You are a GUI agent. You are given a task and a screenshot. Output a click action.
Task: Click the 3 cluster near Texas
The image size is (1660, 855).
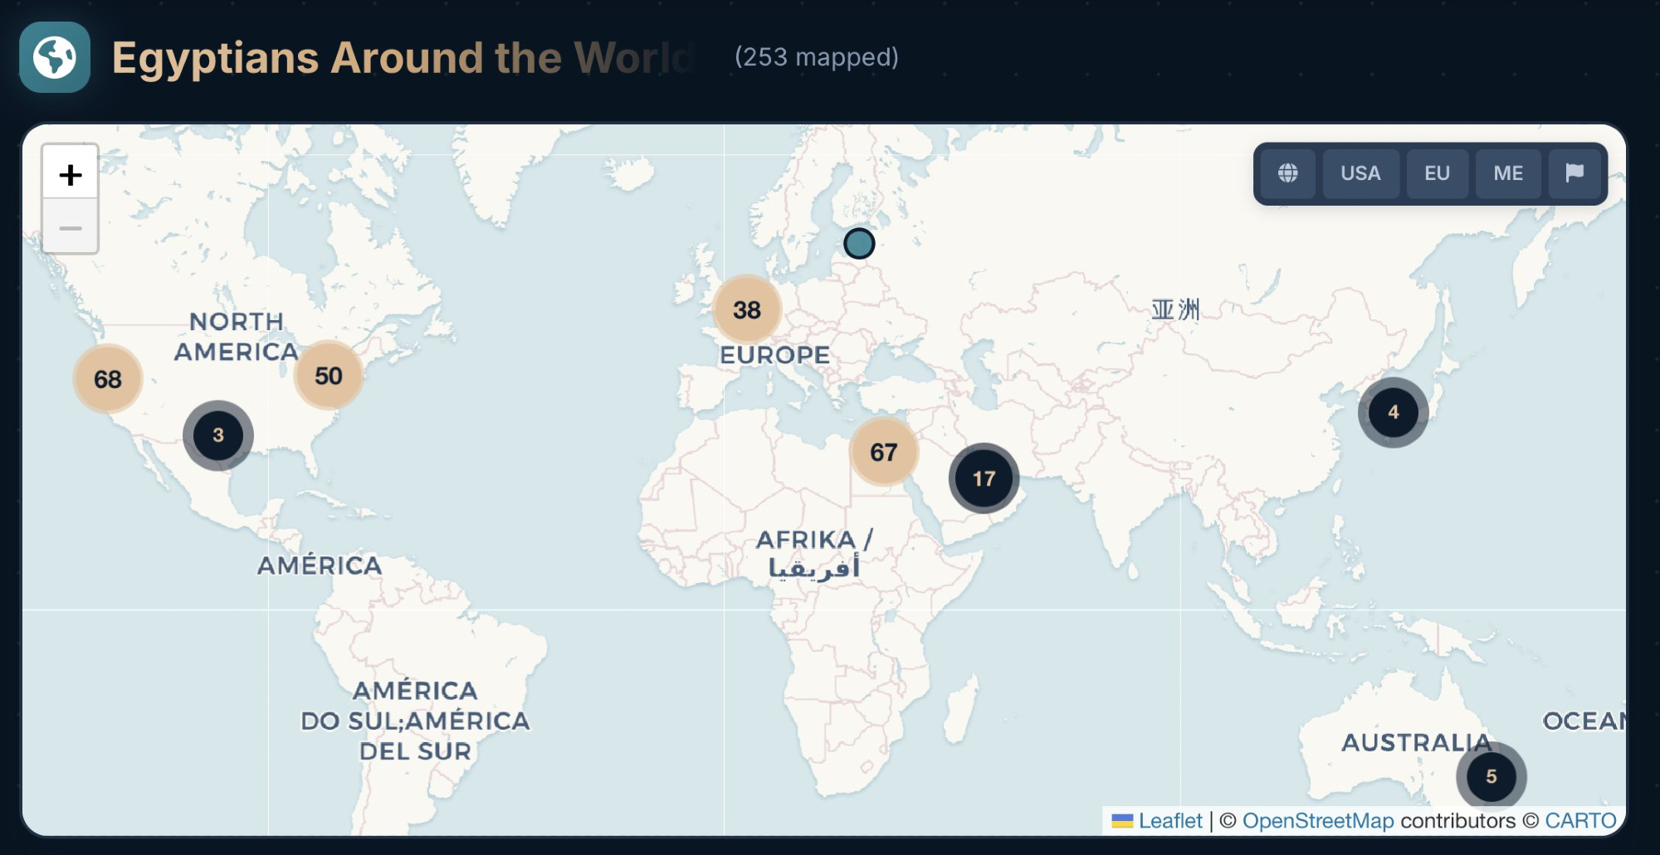(218, 435)
